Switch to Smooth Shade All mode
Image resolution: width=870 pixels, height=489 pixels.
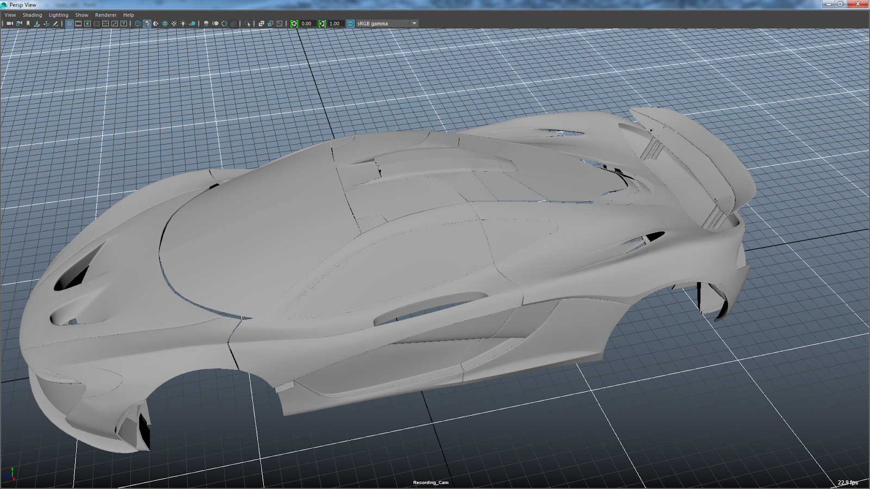tap(147, 24)
